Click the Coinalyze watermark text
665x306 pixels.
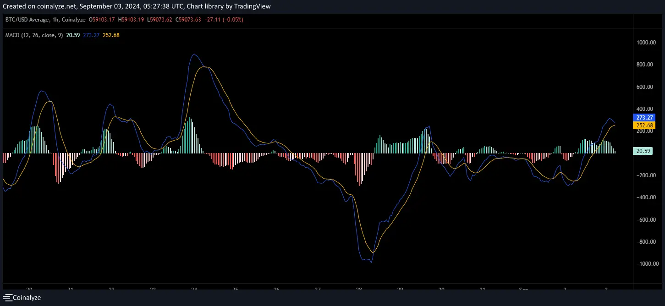(x=27, y=298)
